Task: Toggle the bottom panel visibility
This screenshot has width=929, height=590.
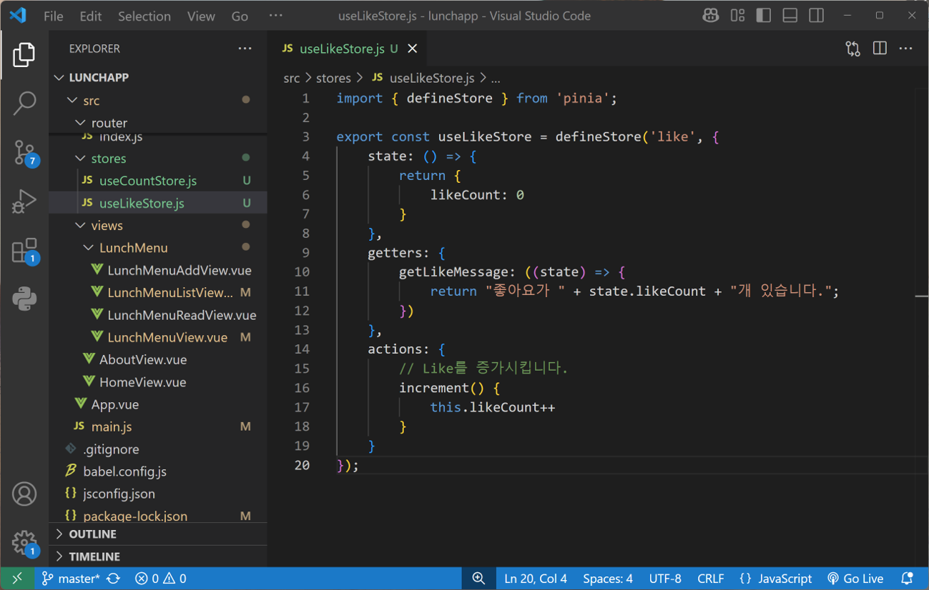Action: [x=790, y=16]
